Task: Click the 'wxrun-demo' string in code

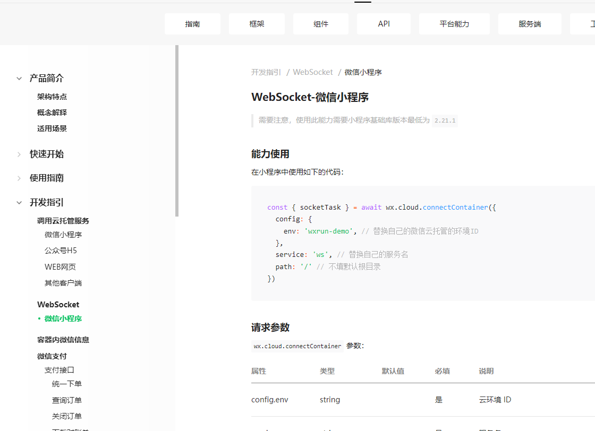Action: (x=329, y=231)
